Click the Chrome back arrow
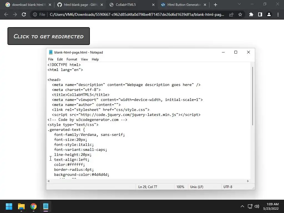Image resolution: width=284 pixels, height=213 pixels. pos(6,14)
